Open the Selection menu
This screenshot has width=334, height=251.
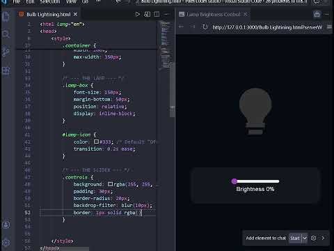click(50, 2)
